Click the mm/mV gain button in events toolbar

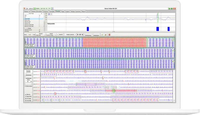click(x=96, y=35)
